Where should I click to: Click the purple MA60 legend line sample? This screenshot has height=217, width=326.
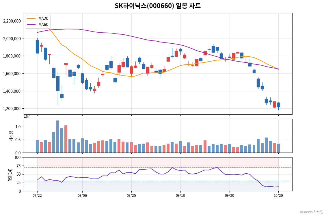click(31, 25)
